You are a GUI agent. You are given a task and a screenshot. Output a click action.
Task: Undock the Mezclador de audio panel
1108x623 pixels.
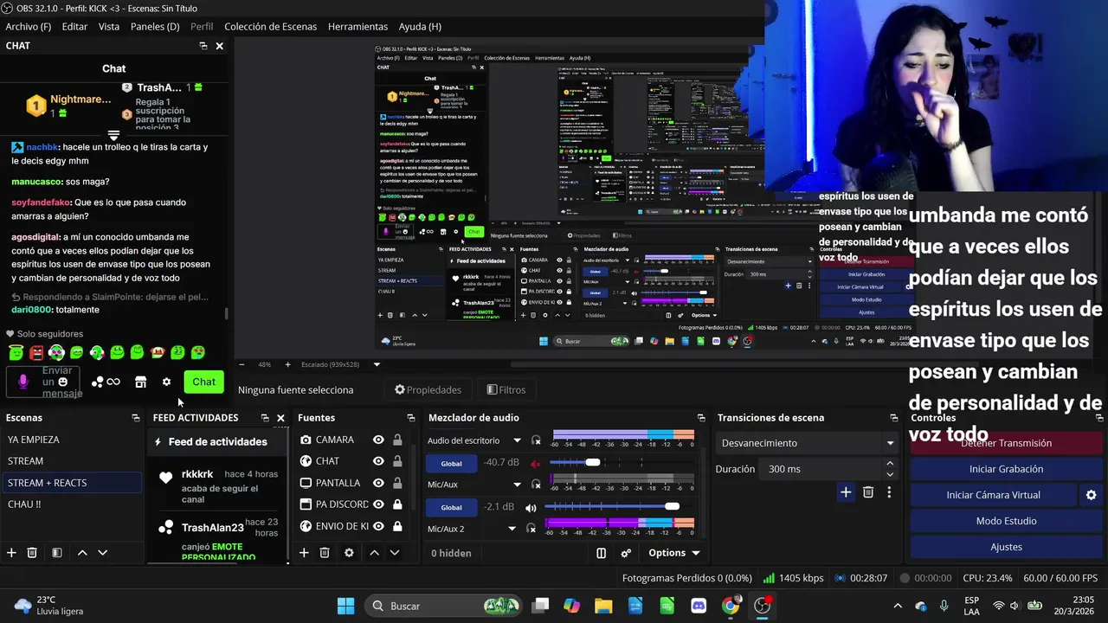pyautogui.click(x=699, y=418)
